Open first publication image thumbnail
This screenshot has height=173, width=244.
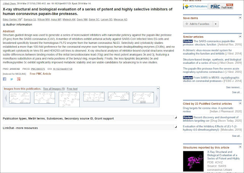(20, 98)
